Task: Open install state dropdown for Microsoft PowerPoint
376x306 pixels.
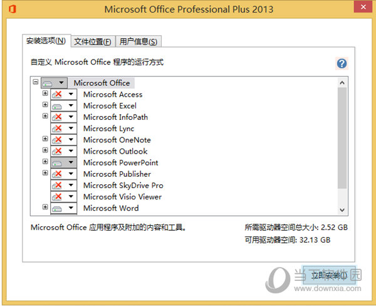Action: point(63,162)
